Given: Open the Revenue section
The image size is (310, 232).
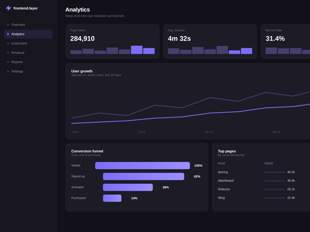Looking at the screenshot, I should tap(28, 53).
